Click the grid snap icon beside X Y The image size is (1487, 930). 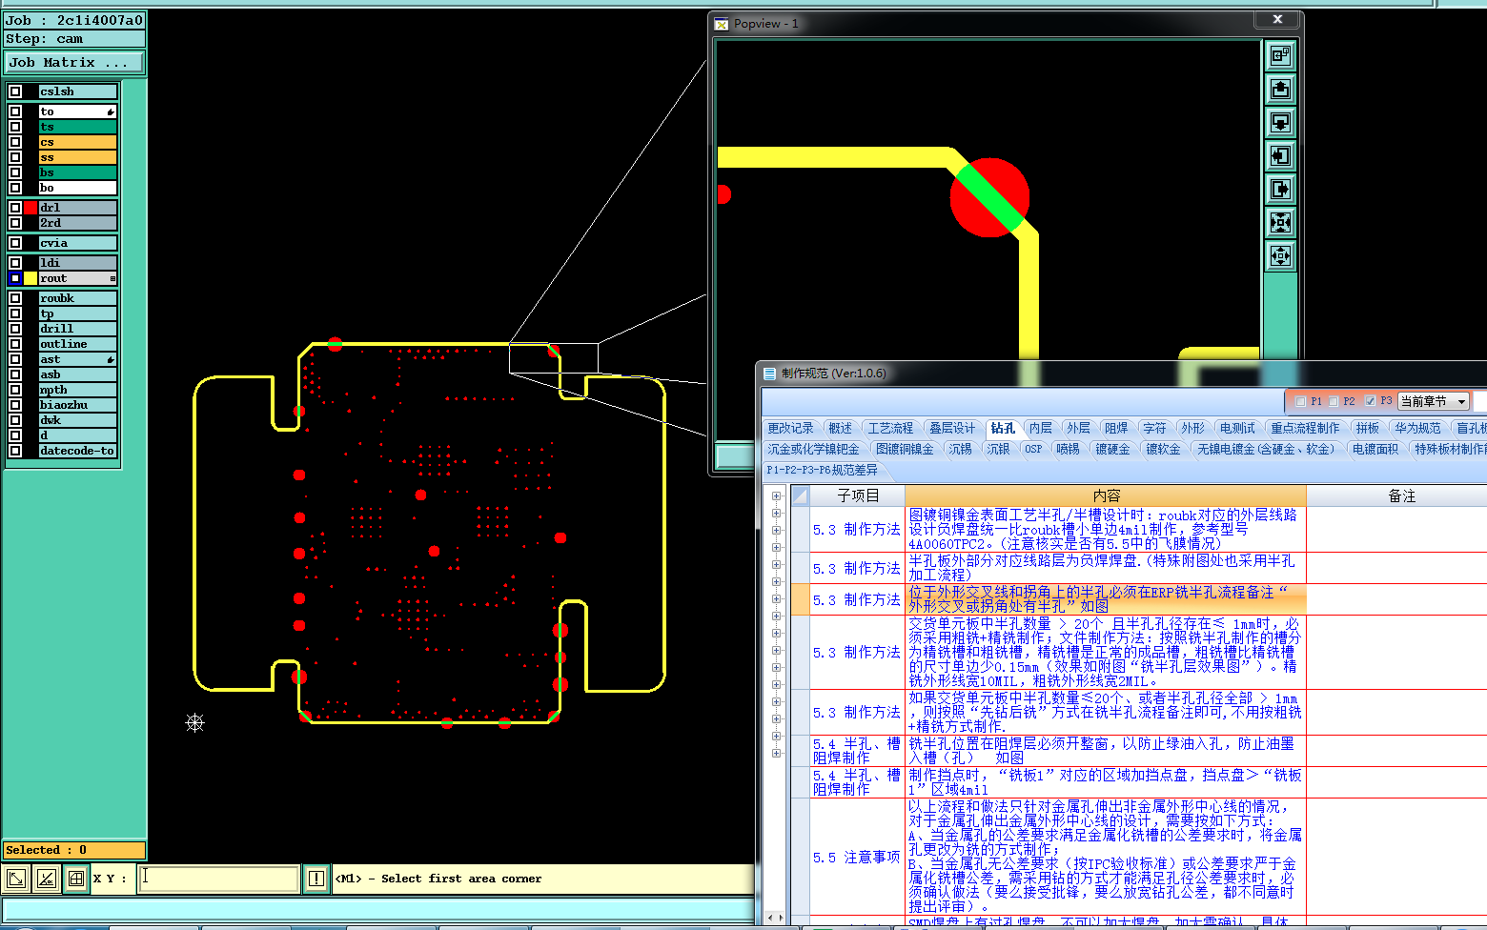pyautogui.click(x=76, y=879)
